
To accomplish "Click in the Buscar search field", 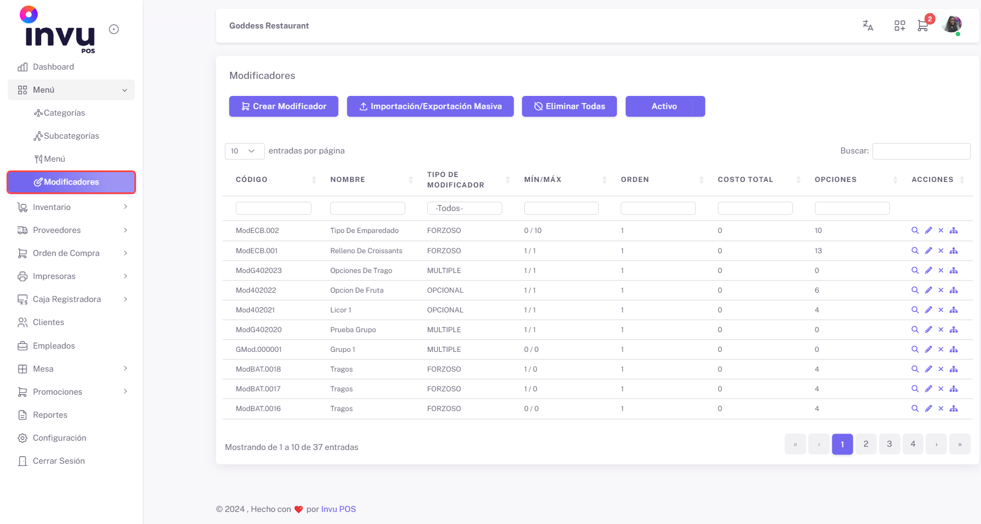I will tap(921, 151).
